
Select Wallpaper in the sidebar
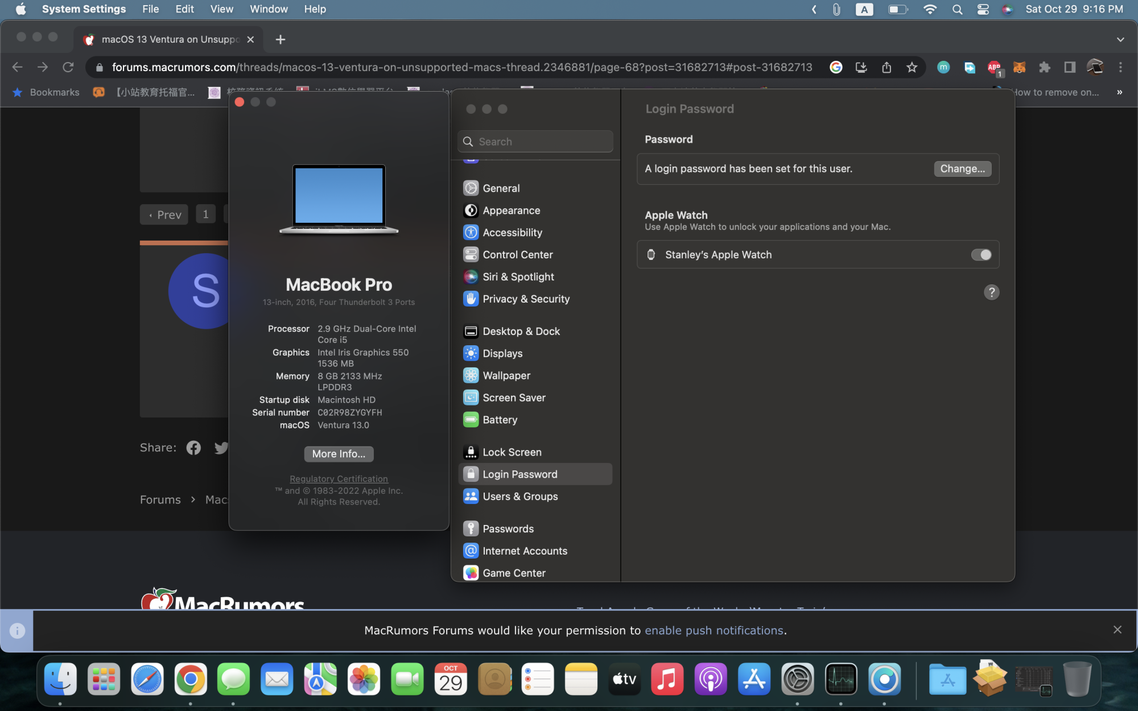point(506,375)
